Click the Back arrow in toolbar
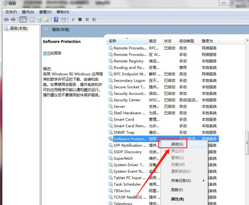The height and width of the screenshot is (205, 249). click(6, 20)
